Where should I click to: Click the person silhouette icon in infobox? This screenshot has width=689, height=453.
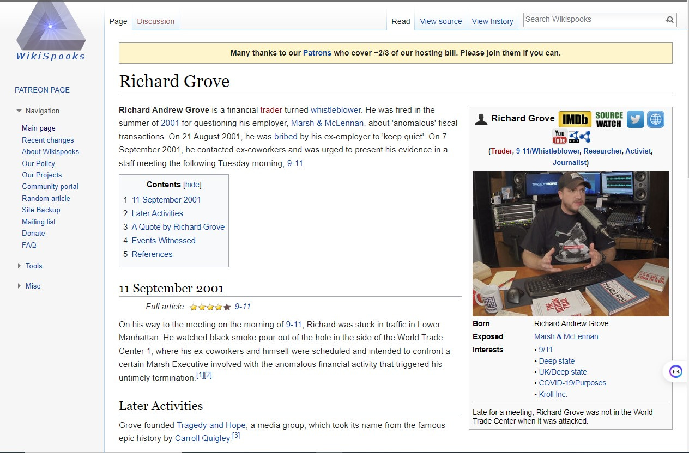coord(481,119)
